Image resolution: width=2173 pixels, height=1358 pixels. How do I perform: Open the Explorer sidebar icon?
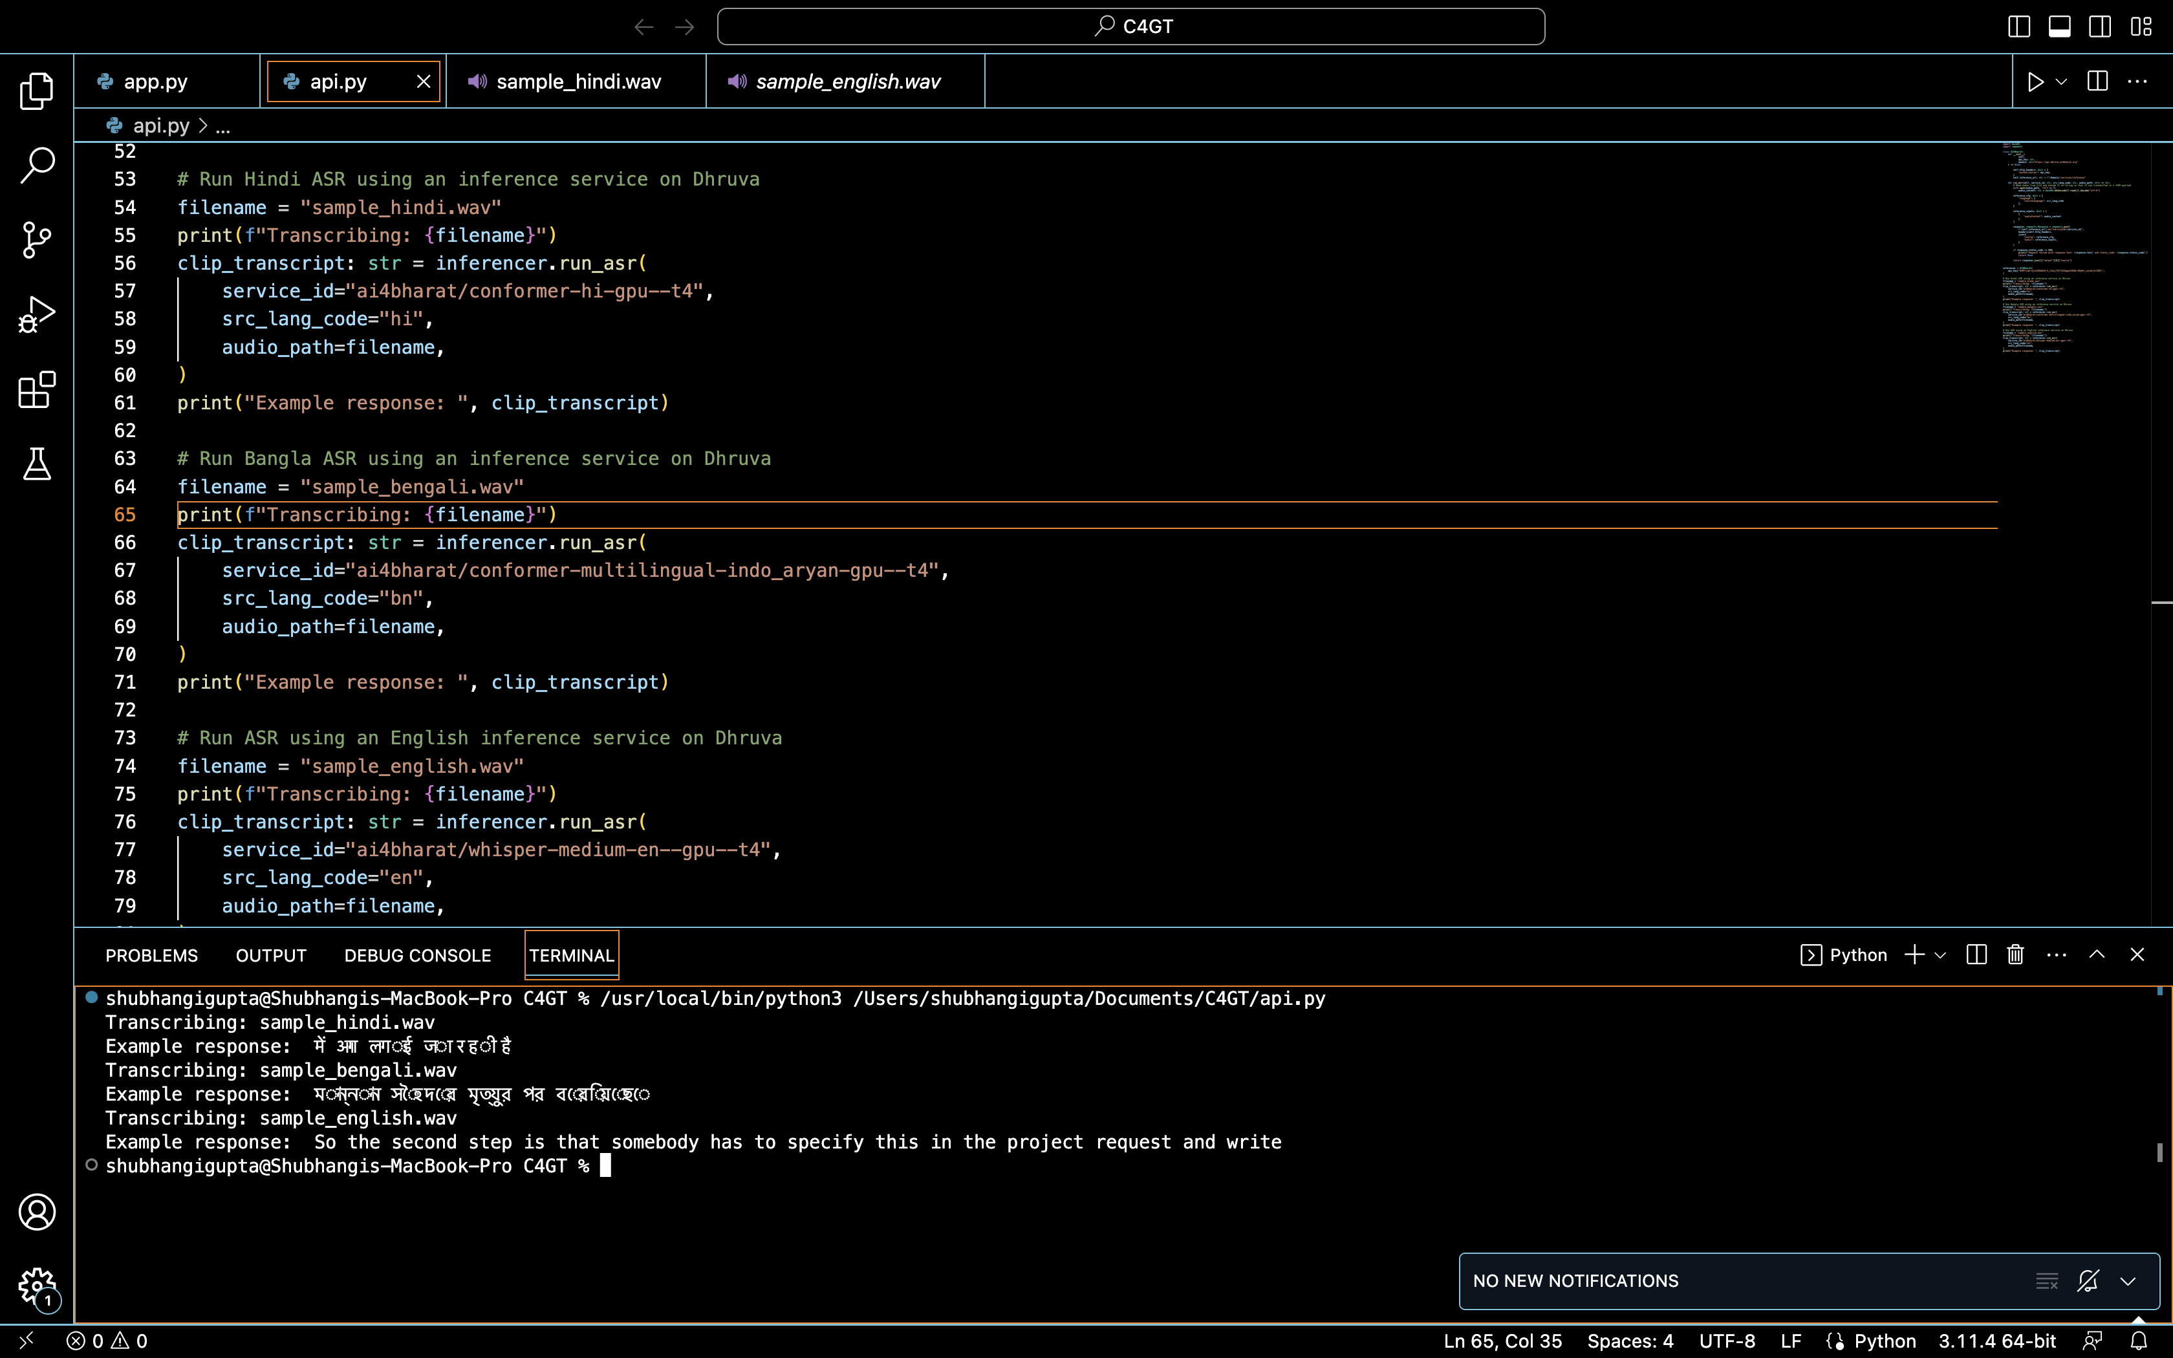tap(37, 90)
